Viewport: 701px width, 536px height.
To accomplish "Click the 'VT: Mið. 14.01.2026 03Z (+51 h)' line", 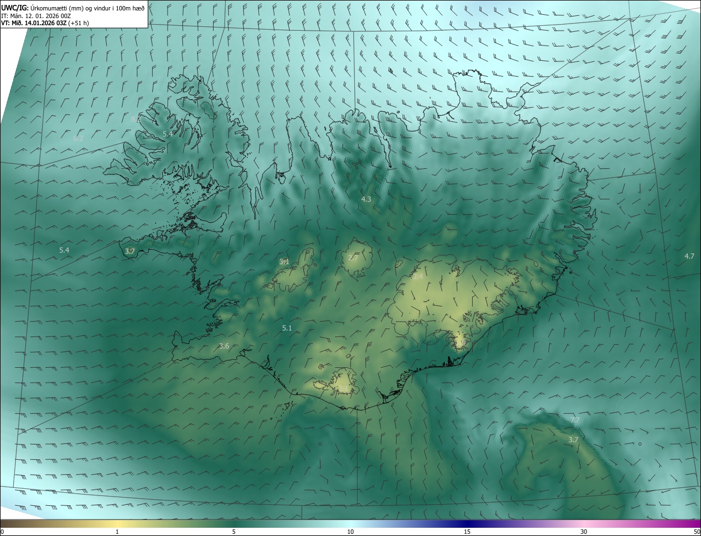I will (45, 23).
